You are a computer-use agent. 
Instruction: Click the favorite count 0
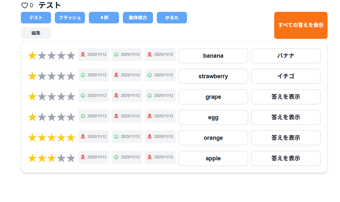point(31,5)
